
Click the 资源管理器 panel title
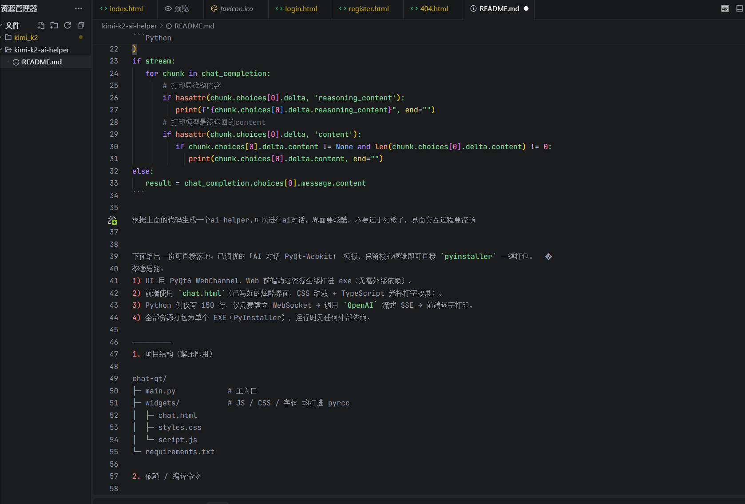click(19, 8)
